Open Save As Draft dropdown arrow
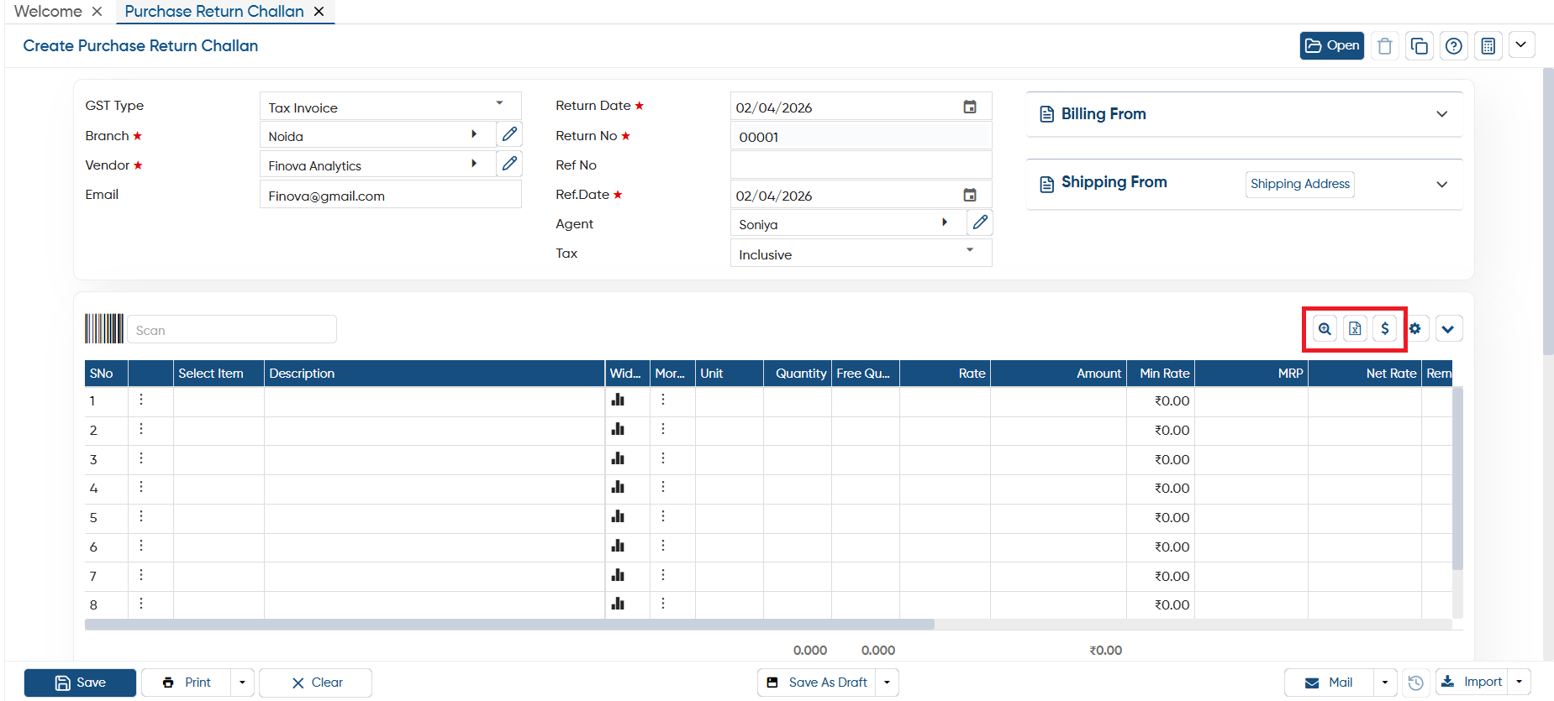 (887, 683)
